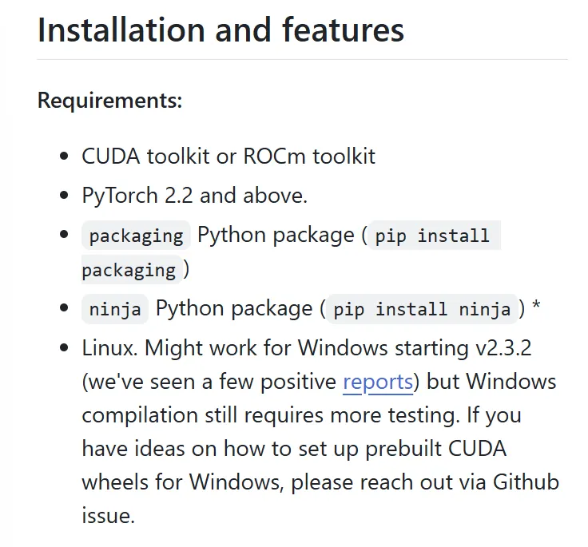Click the "prebuilt CUDA" phrase
This screenshot has width=588, height=547.
(x=436, y=449)
